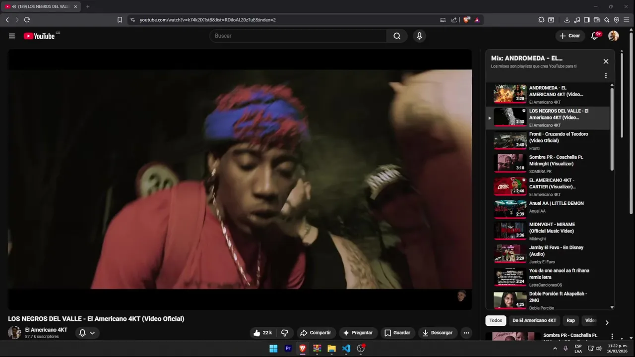
Task: Open the Brave Wallet icon
Action: (x=597, y=20)
